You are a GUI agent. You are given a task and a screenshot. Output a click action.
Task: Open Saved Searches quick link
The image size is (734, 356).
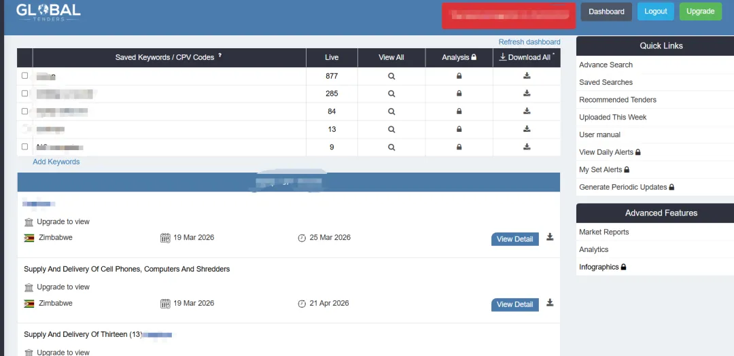(606, 82)
